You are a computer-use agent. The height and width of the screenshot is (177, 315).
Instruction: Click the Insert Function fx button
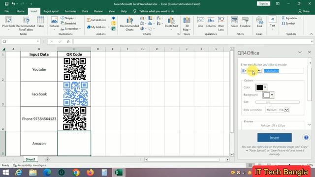pyautogui.click(x=68, y=41)
